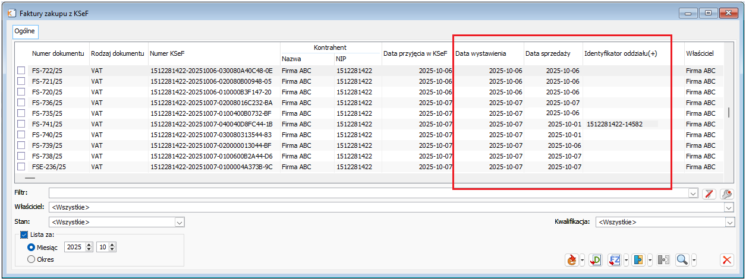Tick the checkbox for row FSE-236/25
This screenshot has height=279, width=746.
click(x=21, y=167)
